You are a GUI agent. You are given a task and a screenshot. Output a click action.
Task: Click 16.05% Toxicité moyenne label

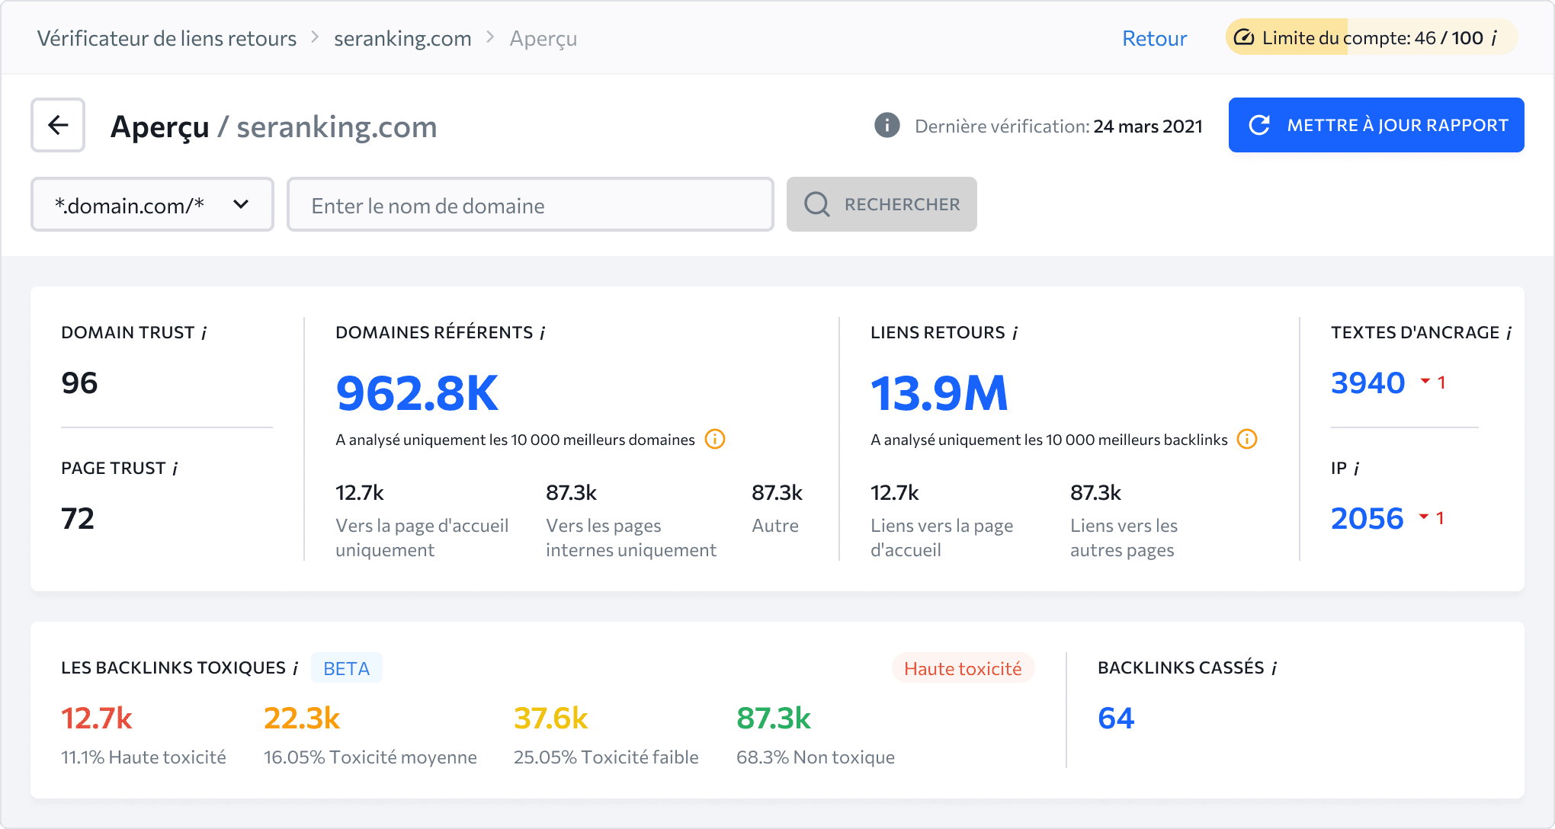pos(370,757)
